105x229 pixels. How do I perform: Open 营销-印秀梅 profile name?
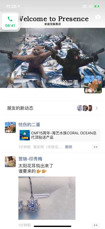pos(30,159)
